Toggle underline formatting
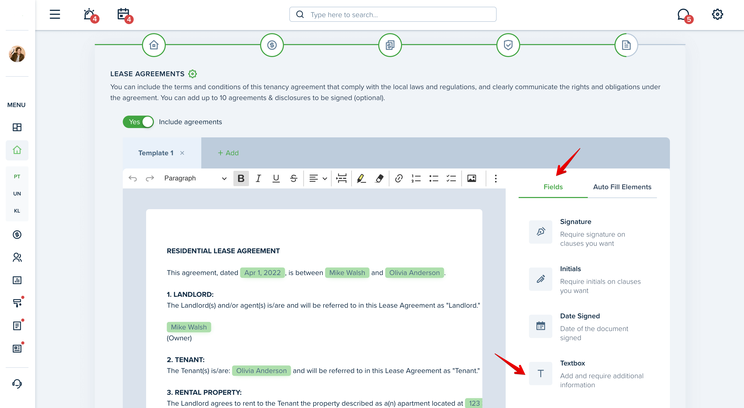The width and height of the screenshot is (744, 408). [x=276, y=178]
